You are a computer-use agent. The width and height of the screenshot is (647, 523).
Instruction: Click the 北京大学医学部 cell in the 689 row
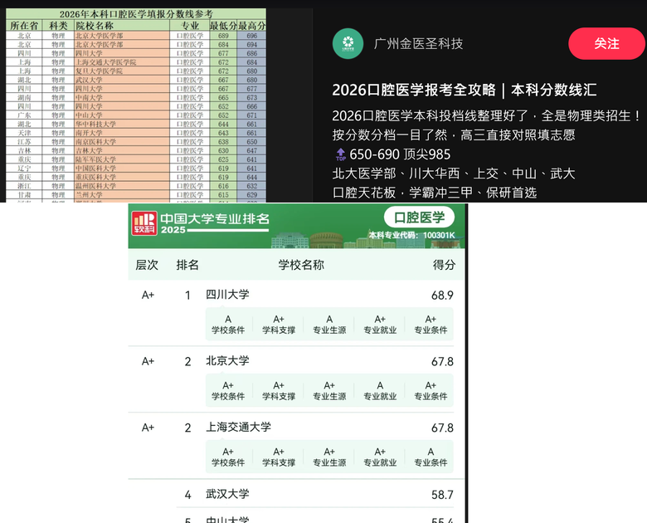point(122,36)
